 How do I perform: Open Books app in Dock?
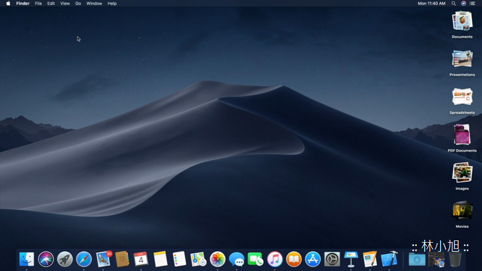[x=294, y=259]
